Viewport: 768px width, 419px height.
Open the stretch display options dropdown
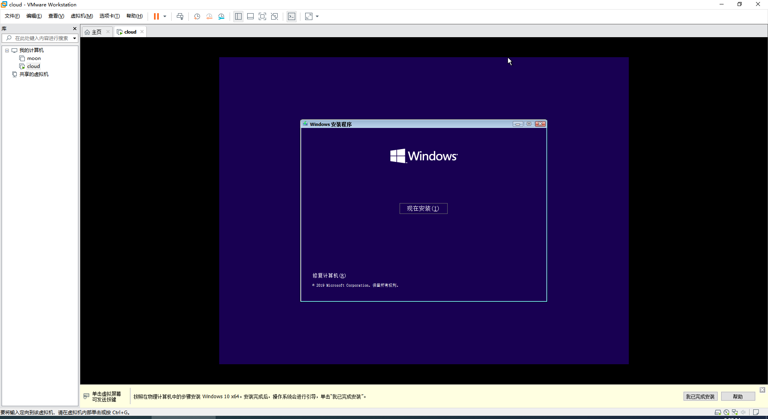click(x=317, y=16)
